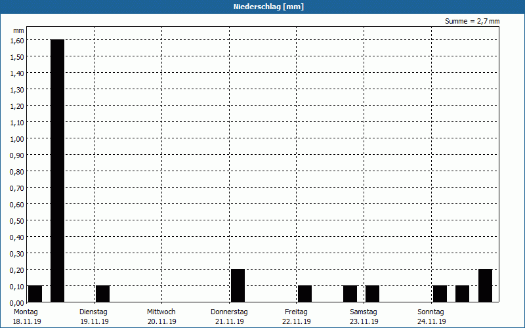Screen dimensions: 525x328
Task: Select the 1,40 y-axis label
Action: click(17, 73)
